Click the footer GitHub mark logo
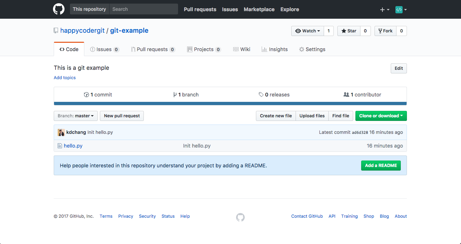Screen dimensions: 461x244 (x=240, y=217)
